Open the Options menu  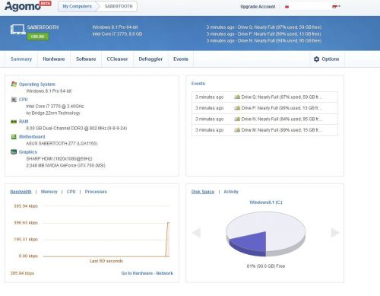coord(327,59)
